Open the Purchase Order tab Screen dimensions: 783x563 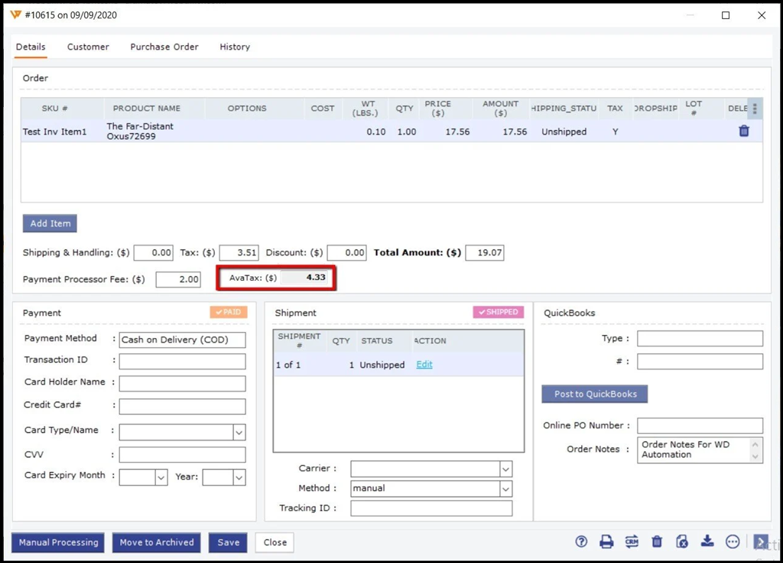[x=164, y=47]
